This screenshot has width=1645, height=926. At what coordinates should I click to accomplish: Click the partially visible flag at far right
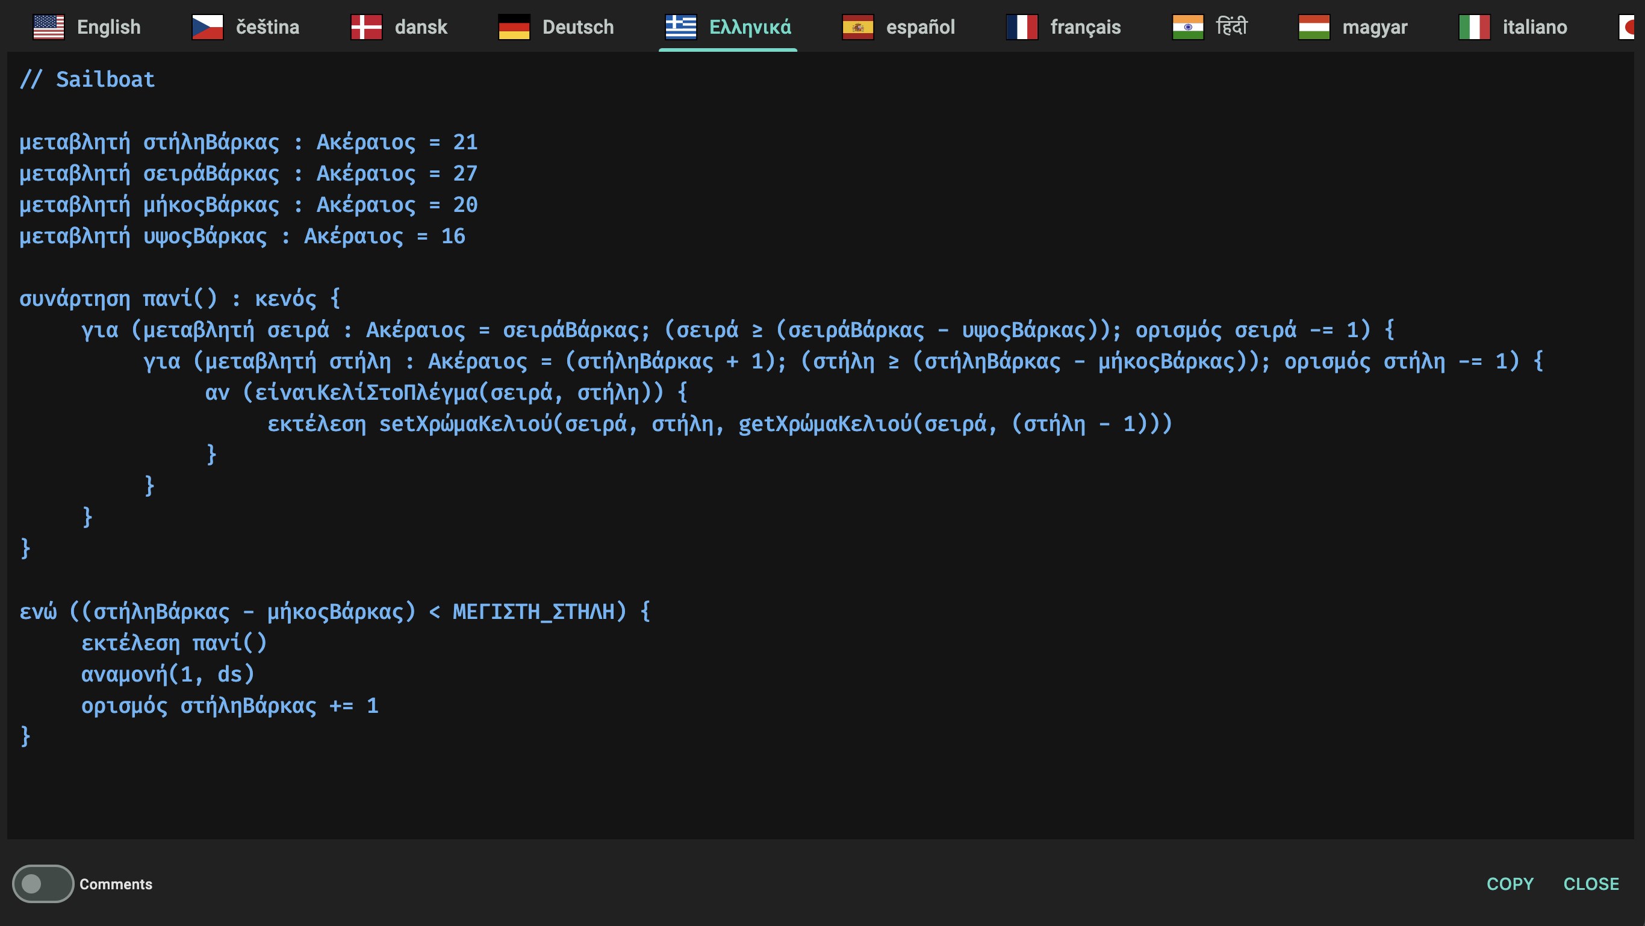[1627, 27]
